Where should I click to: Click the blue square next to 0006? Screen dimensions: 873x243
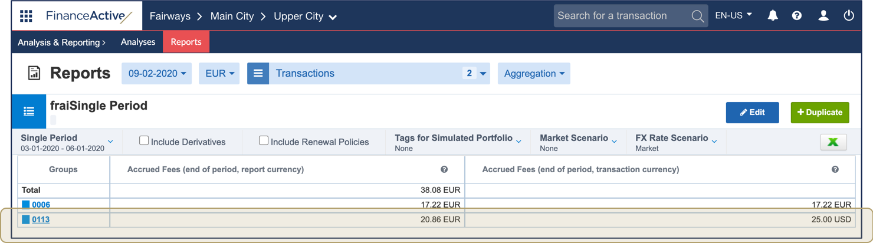pos(26,205)
